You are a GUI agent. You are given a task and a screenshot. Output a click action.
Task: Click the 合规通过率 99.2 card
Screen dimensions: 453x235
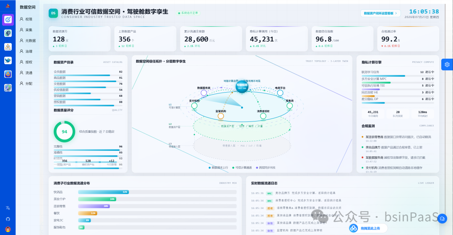tap(408, 39)
